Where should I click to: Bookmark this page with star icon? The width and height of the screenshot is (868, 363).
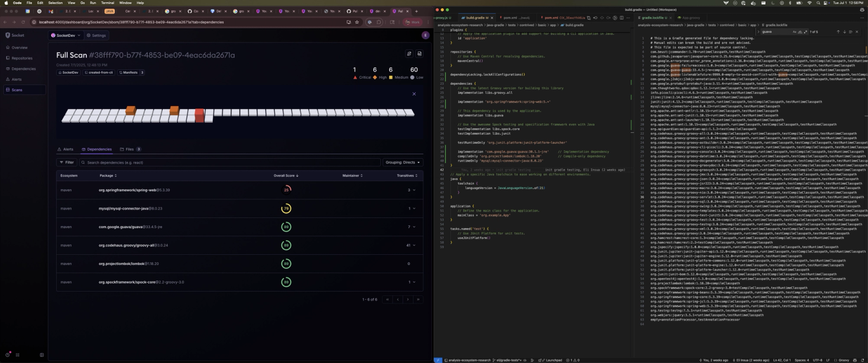point(357,22)
